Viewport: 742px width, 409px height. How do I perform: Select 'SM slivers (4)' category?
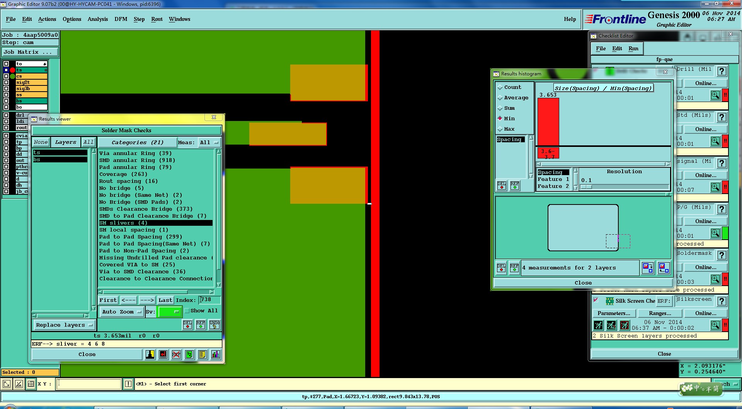[156, 223]
